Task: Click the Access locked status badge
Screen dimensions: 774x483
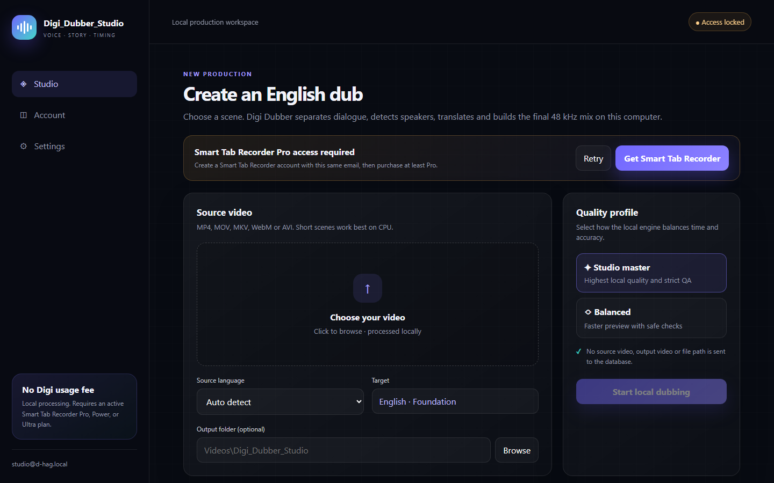Action: [720, 22]
